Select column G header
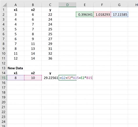This screenshot has width=138, height=127. tap(119, 5)
